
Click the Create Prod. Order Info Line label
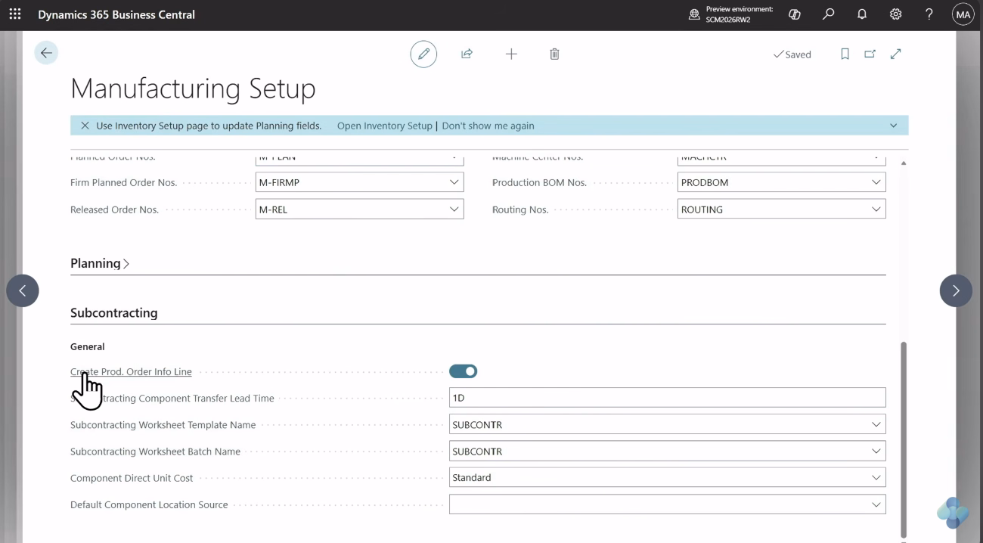coord(131,371)
